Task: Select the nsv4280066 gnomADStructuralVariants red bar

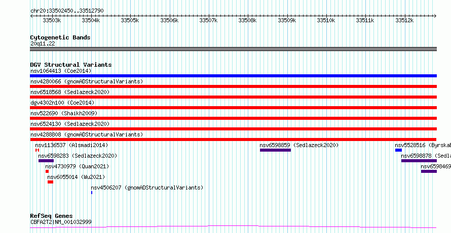Action: click(x=233, y=86)
